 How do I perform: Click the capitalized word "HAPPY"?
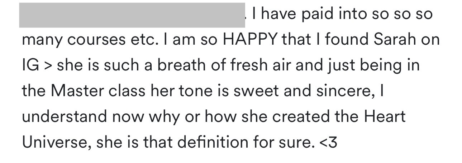click(x=250, y=40)
